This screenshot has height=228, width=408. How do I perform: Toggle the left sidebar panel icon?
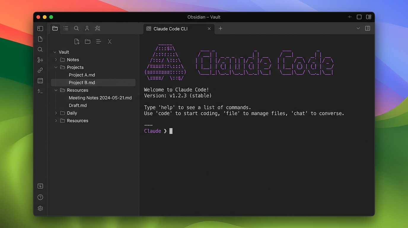click(x=40, y=28)
